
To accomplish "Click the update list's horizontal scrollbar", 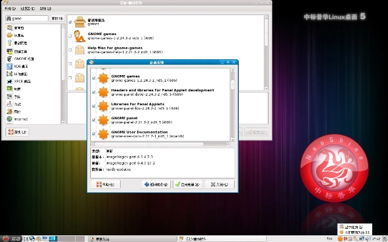I will coord(149,144).
